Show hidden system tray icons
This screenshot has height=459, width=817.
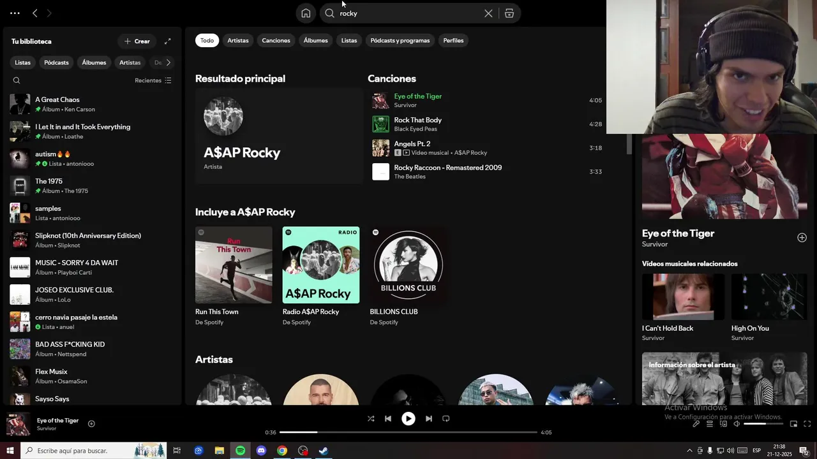click(689, 451)
